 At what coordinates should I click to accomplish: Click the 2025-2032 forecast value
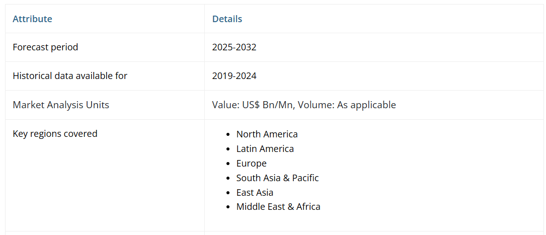coord(234,47)
